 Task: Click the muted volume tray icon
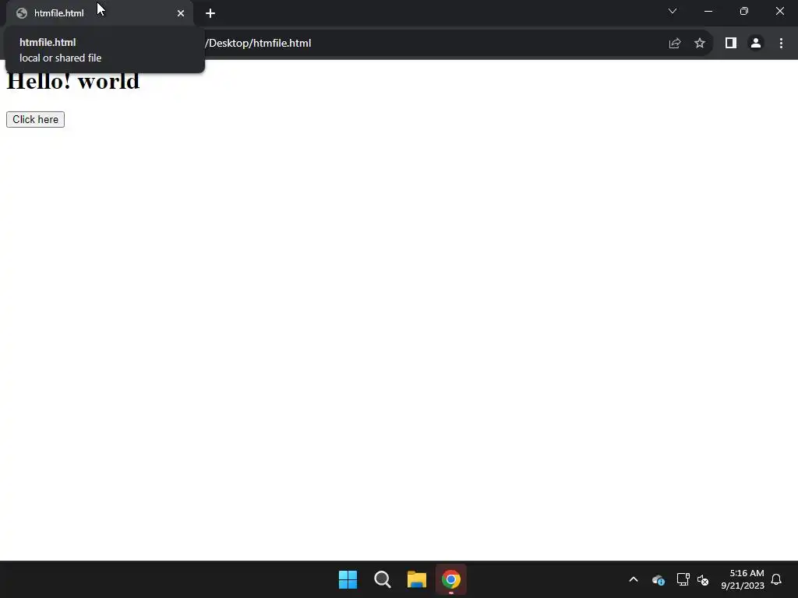click(x=703, y=579)
